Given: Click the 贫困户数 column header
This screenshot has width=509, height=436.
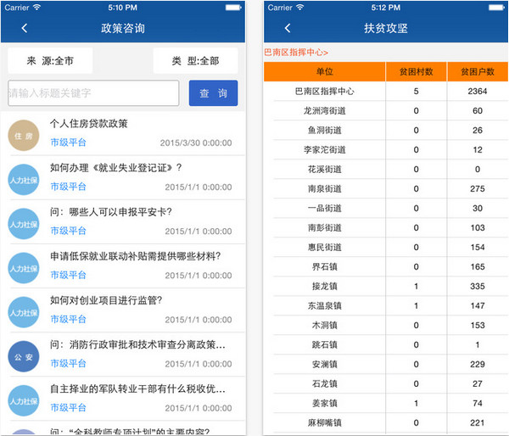Looking at the screenshot, I should tap(478, 71).
